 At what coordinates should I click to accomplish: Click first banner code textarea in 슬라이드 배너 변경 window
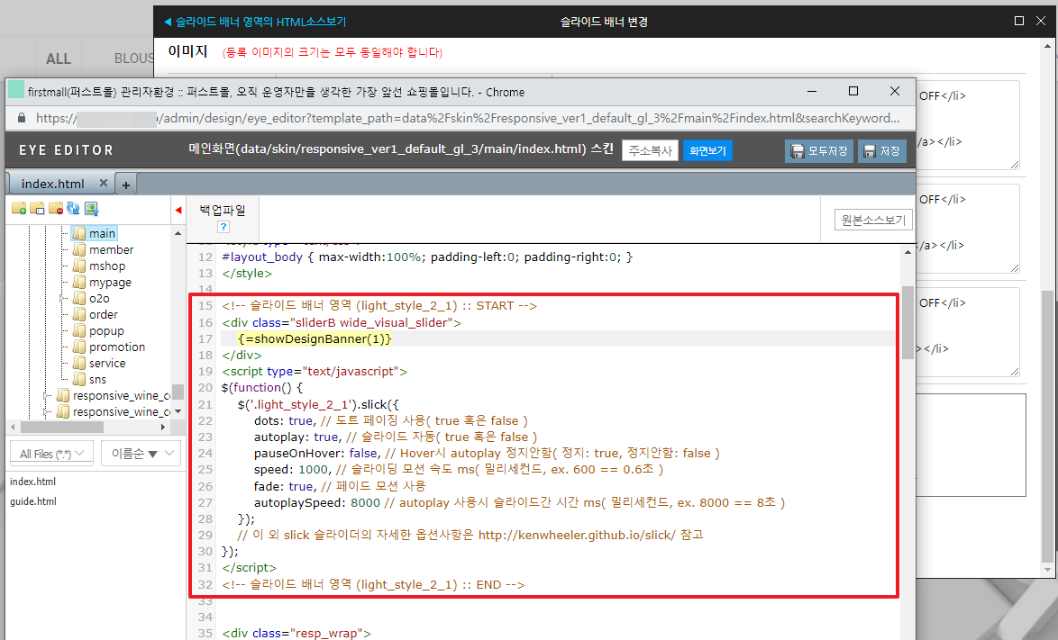[x=968, y=124]
